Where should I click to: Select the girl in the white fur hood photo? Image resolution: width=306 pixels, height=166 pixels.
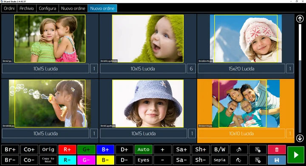pos(246,39)
